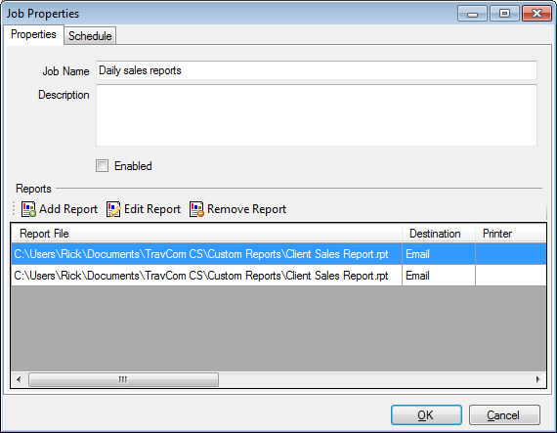This screenshot has height=433, width=557.
Task: Click the Job Name text field
Action: click(x=317, y=70)
